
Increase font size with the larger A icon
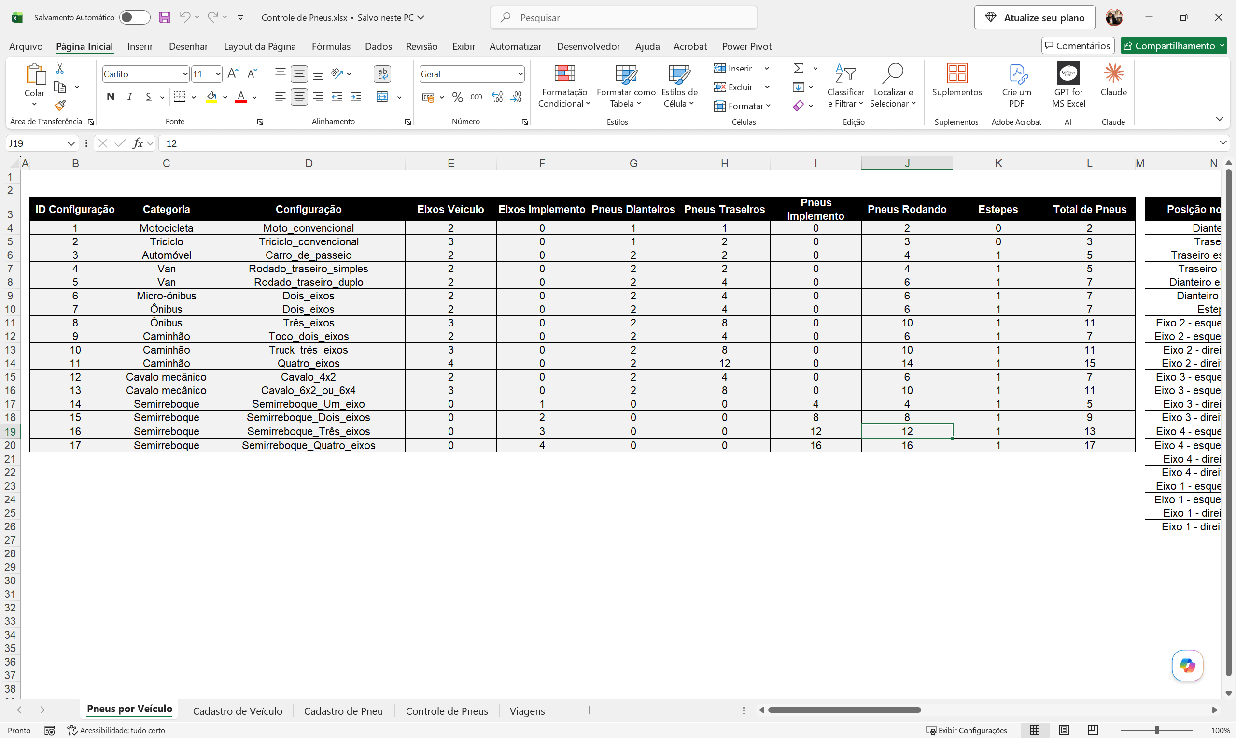coord(233,73)
